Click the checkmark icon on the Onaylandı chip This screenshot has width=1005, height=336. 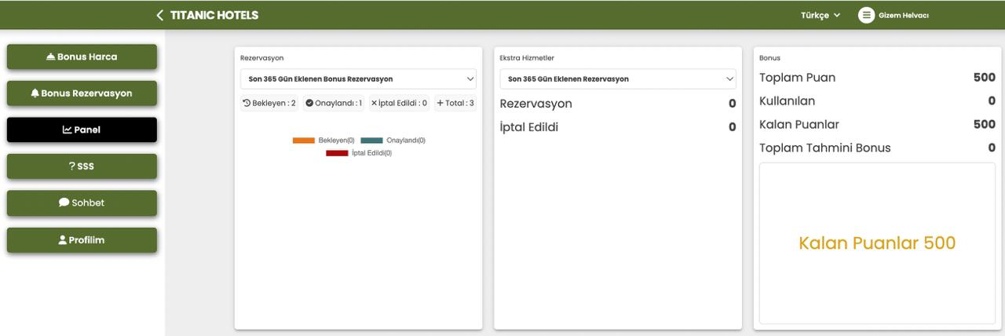309,103
